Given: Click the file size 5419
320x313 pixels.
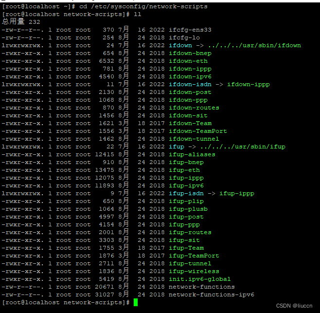Looking at the screenshot, I should pyautogui.click(x=107, y=279).
